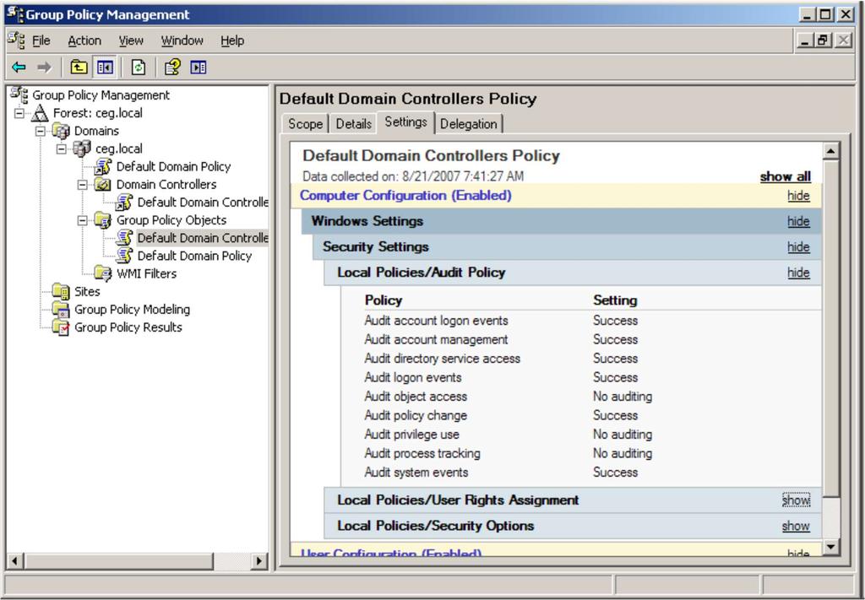Screen dimensions: 865x600
Task: Click the Default Domain Policy GPO scroll icon
Action: 124,256
